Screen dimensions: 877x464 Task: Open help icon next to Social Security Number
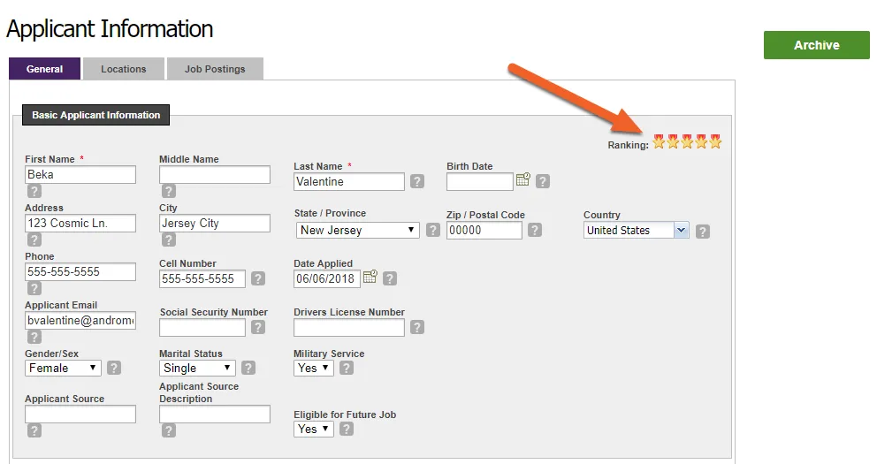(258, 327)
